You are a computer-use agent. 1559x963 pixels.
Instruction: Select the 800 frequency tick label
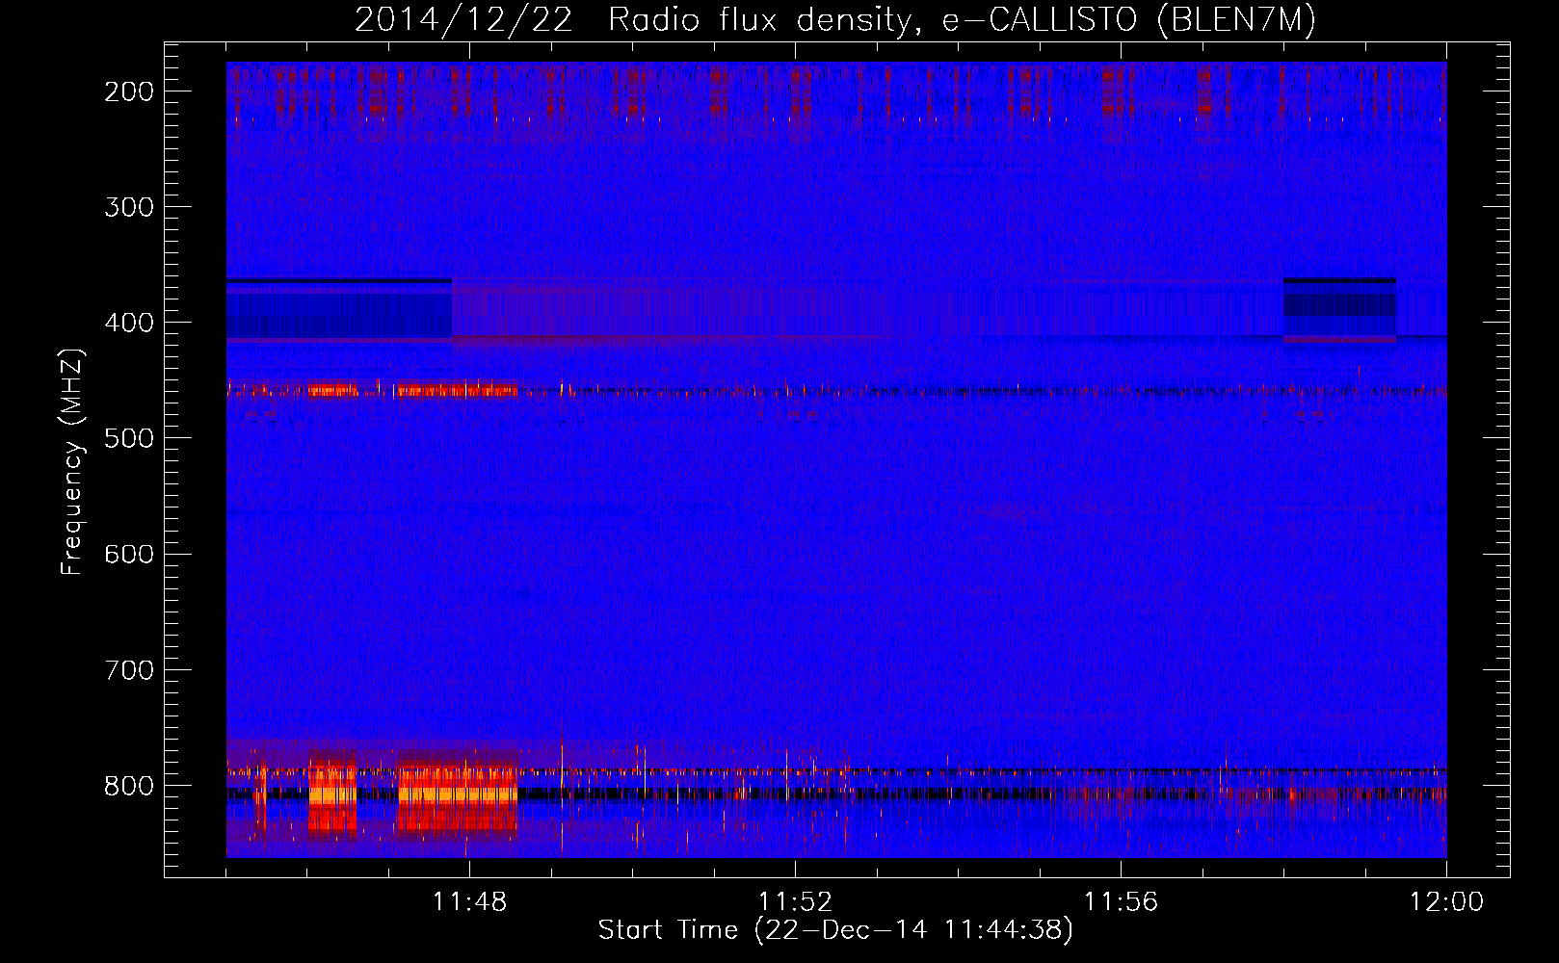pyautogui.click(x=129, y=786)
